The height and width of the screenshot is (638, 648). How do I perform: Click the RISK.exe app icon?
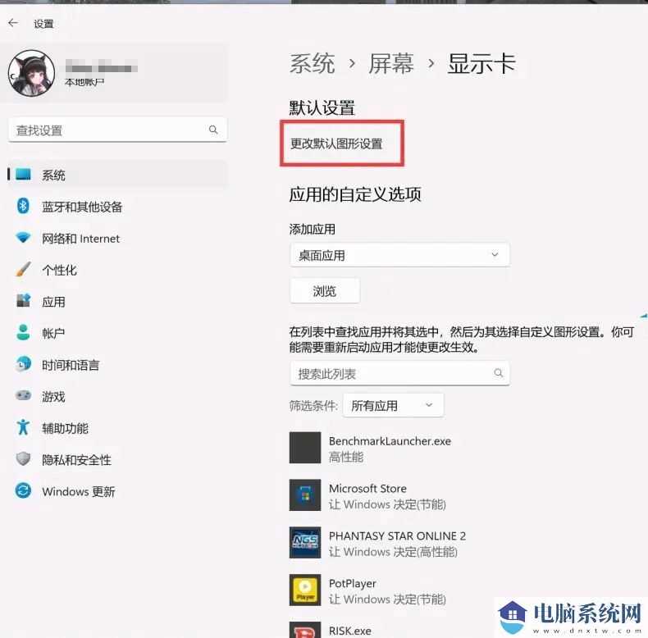tap(305, 630)
